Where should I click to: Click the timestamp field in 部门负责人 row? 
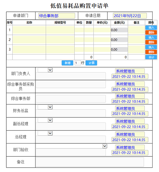(x=130, y=76)
